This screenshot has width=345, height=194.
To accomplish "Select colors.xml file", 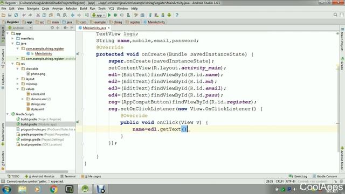I will click(38, 94).
